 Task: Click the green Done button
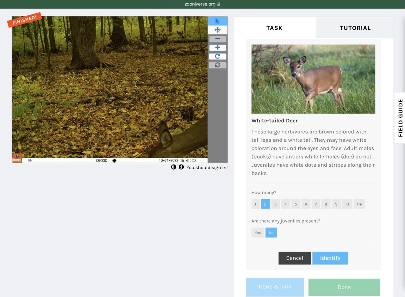click(x=344, y=287)
